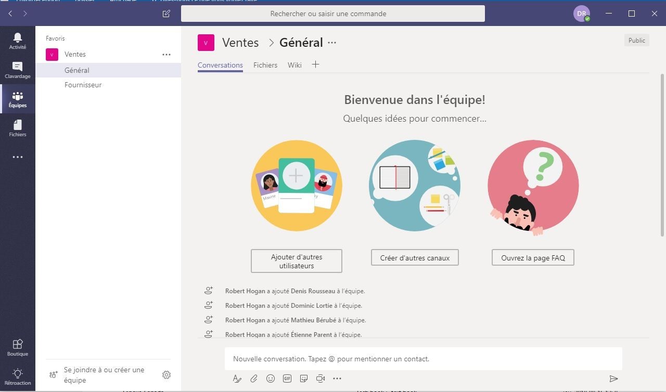Open the Activité notifications bell
666x392 pixels.
(17, 41)
